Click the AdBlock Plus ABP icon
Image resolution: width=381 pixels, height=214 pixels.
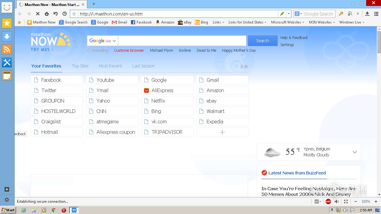(328, 202)
